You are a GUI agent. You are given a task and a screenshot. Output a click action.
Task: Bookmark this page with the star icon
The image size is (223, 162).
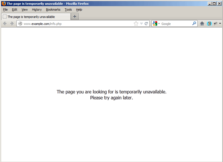click(136, 24)
